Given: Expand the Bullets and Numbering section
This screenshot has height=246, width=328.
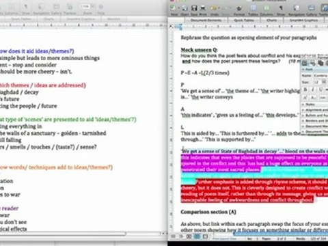Looking at the screenshot, I should click(x=315, y=115).
